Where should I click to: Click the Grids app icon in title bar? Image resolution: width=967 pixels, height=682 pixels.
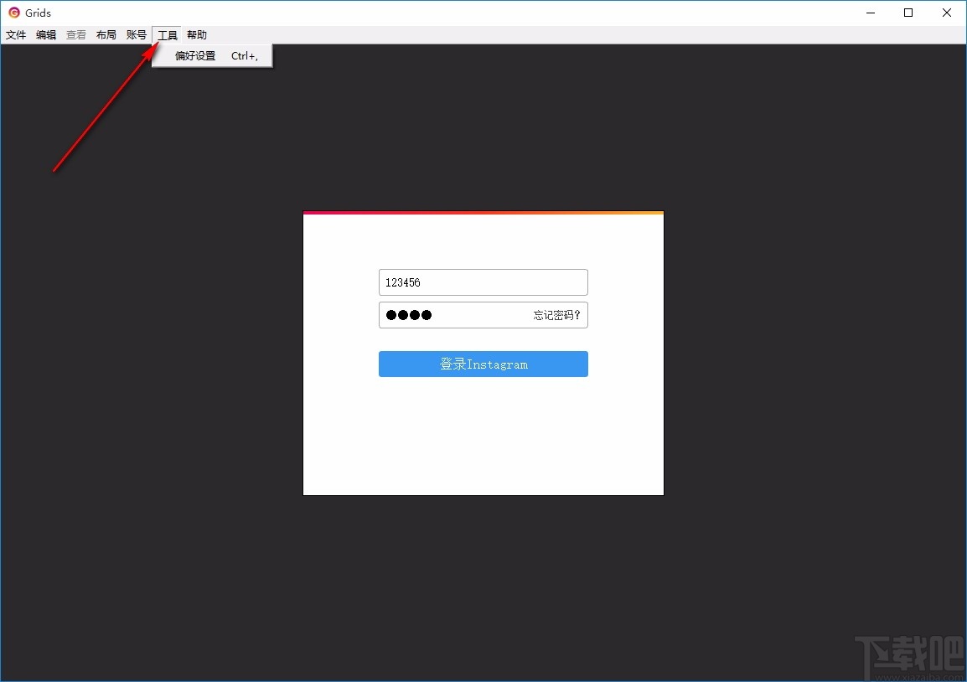click(x=14, y=13)
